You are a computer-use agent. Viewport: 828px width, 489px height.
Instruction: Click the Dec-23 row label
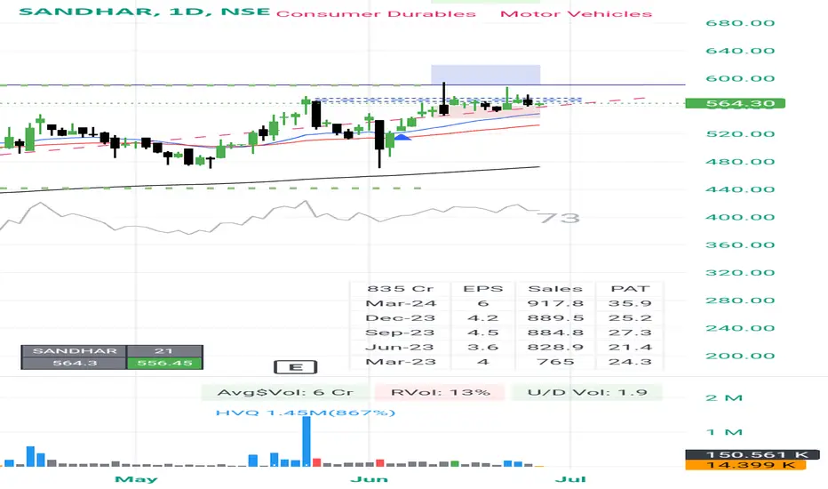401,318
